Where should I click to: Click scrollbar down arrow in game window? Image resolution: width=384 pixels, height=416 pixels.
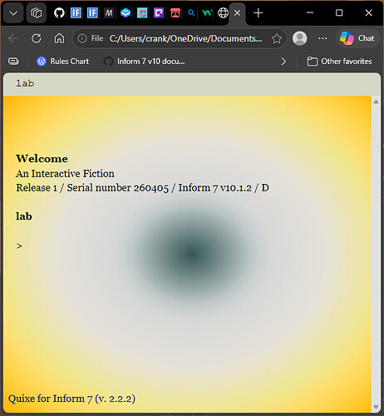376,407
